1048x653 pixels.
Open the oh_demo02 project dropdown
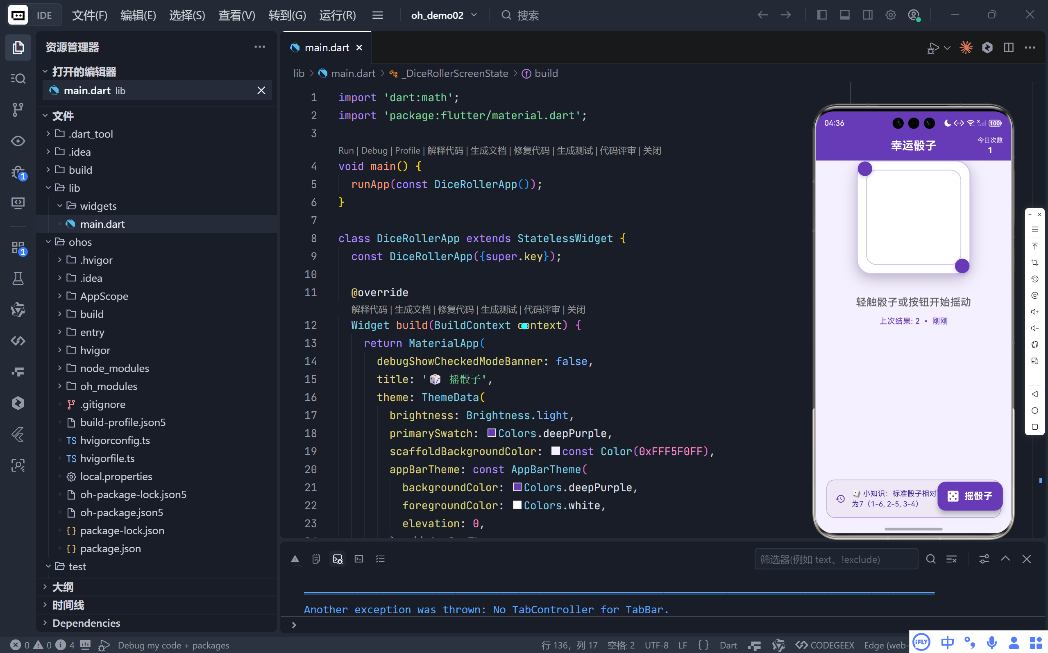pos(443,15)
